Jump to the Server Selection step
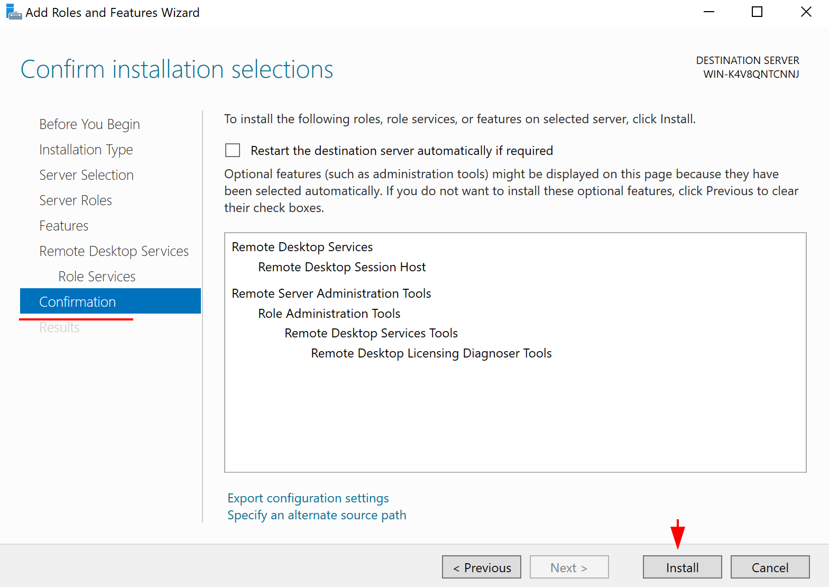Viewport: 829px width, 587px height. 86,175
